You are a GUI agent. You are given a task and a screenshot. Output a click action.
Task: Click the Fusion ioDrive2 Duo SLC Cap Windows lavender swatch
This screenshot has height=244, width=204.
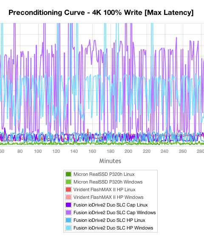(x=68, y=212)
